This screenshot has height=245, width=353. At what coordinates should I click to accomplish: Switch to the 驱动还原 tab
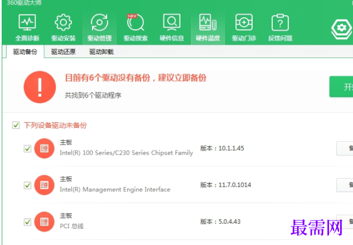[63, 52]
